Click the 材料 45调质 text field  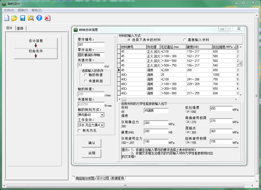[156, 111]
